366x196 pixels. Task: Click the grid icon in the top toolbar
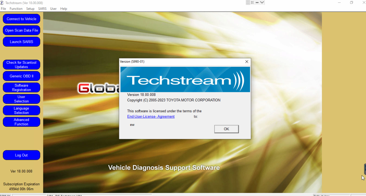point(247,2)
